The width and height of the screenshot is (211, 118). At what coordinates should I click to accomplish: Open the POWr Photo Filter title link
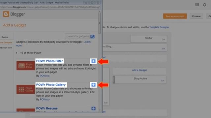tap(49, 61)
